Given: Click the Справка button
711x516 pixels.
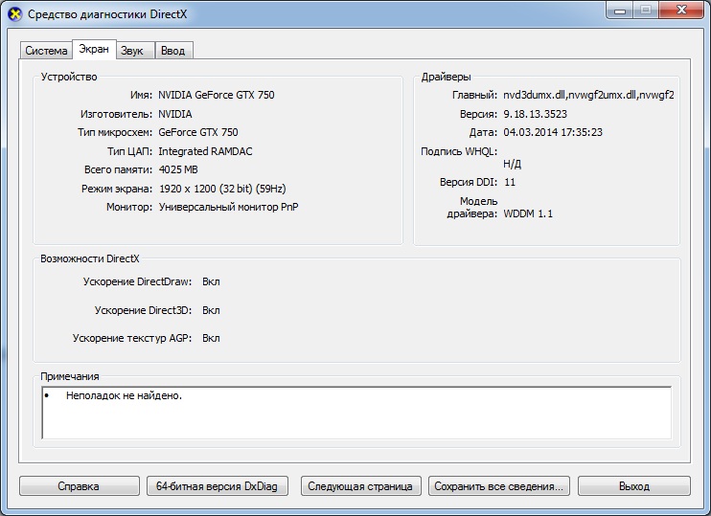Looking at the screenshot, I should (79, 486).
